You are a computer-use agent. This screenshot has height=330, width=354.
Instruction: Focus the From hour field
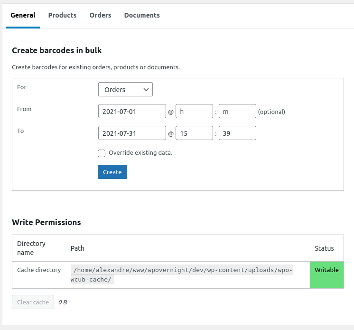pyautogui.click(x=194, y=112)
